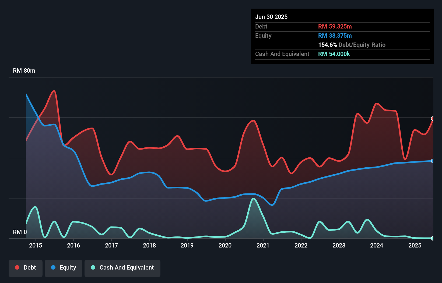Viewport: 442px width, 283px height.
Task: Toggle the Debt series legend button
Action: 26,268
